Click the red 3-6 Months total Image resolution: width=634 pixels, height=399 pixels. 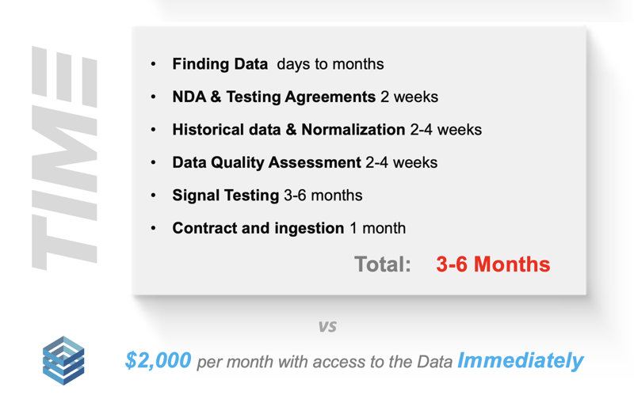pyautogui.click(x=493, y=264)
